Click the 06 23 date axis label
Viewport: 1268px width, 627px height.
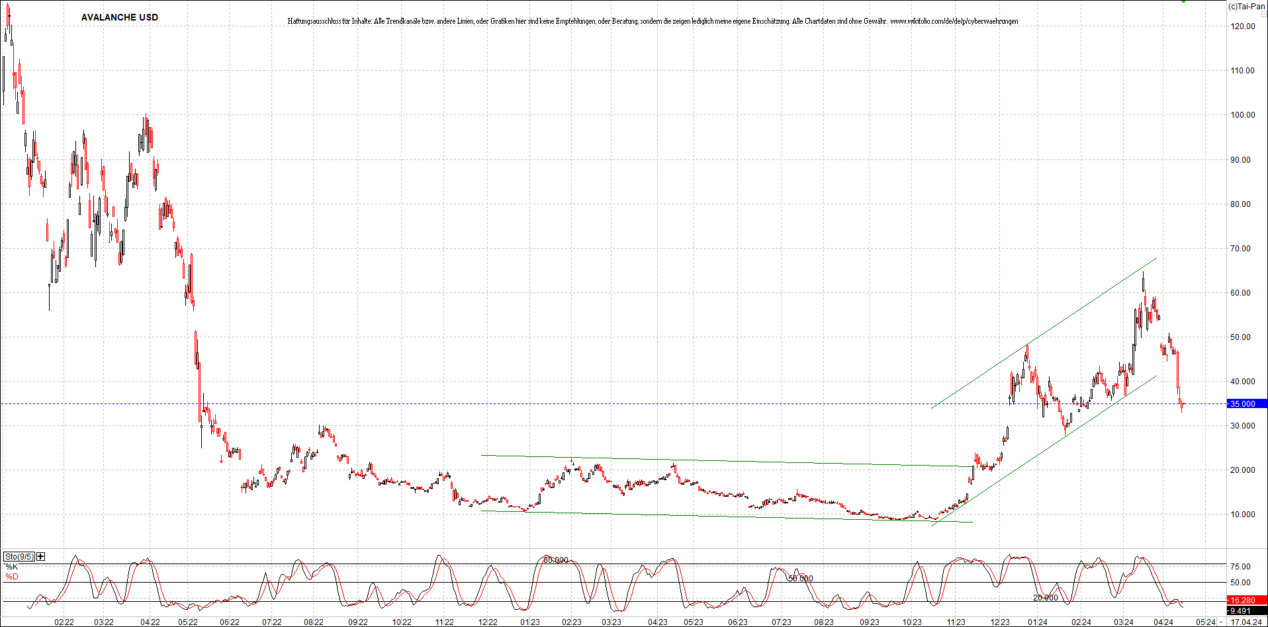pos(738,622)
